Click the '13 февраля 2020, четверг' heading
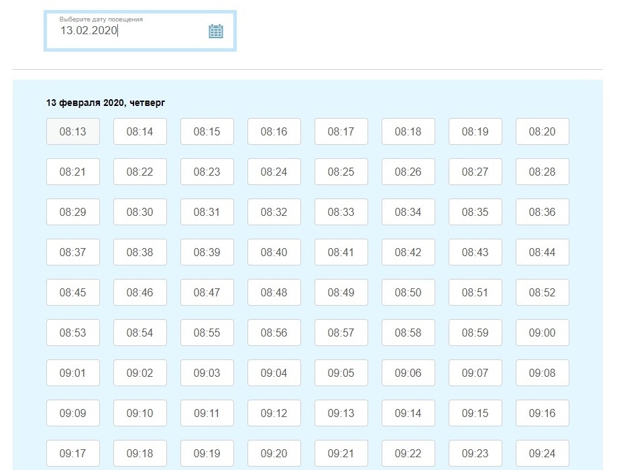This screenshot has height=470, width=619. [105, 103]
